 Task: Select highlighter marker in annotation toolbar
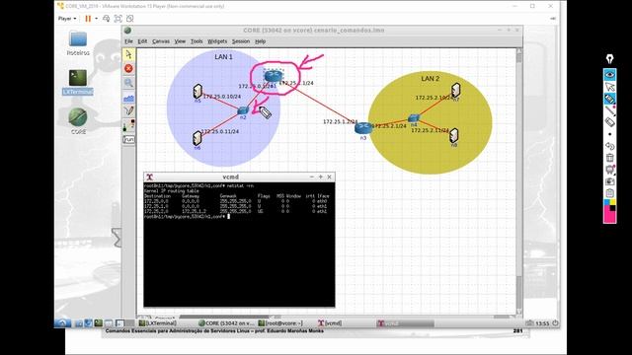610,99
